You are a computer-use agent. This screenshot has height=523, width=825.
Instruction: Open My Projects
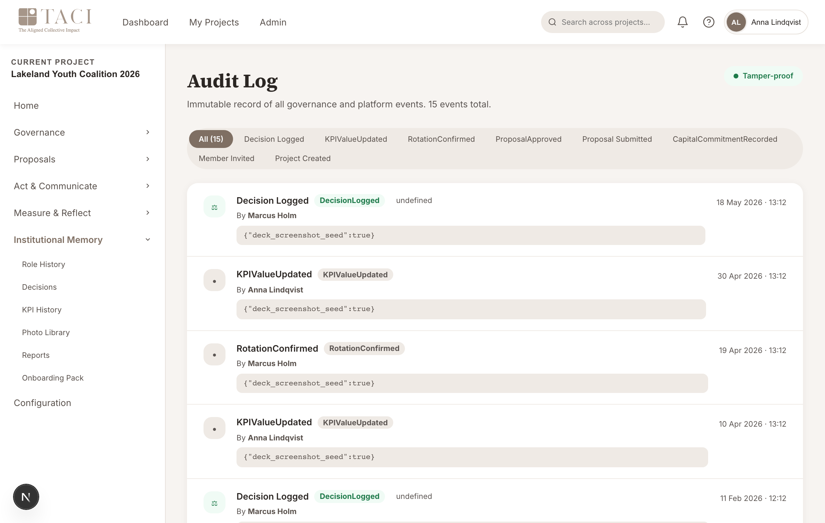[214, 22]
